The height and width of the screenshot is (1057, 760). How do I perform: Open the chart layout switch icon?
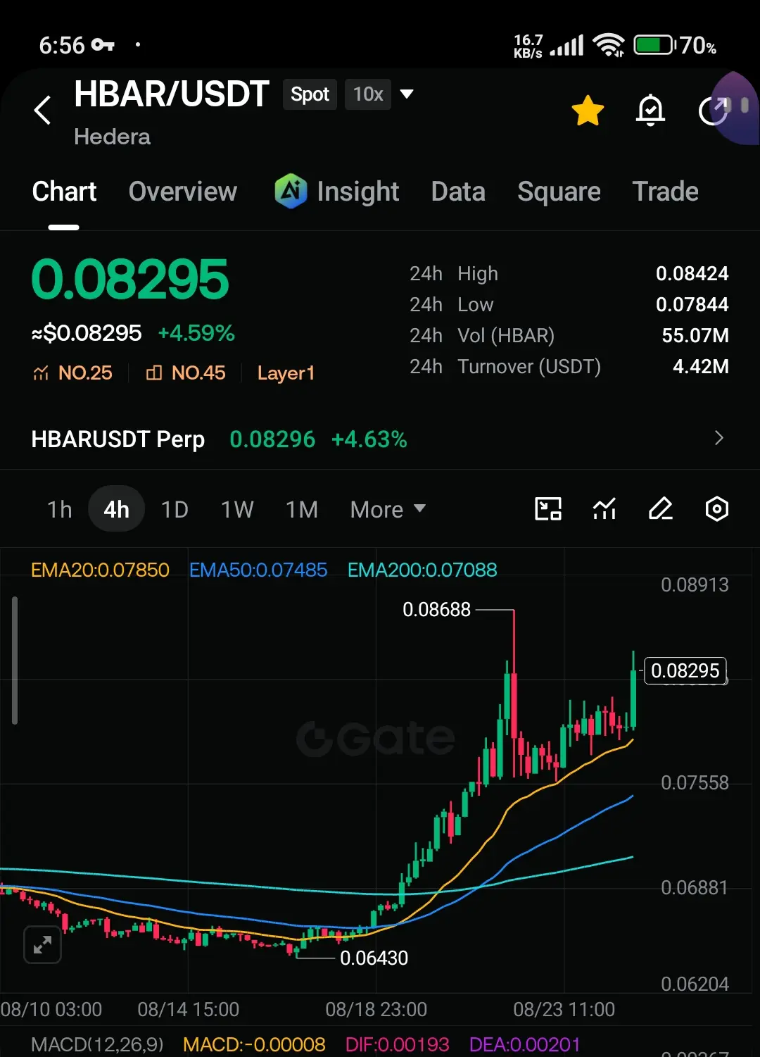[x=548, y=508]
